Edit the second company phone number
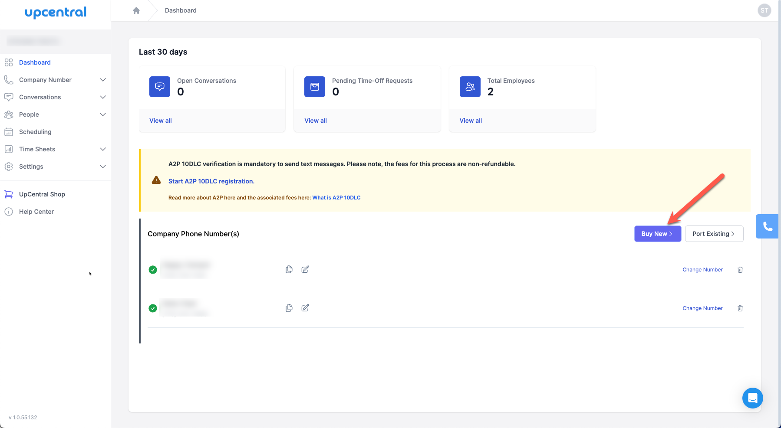Screen dimensions: 781x428 pos(305,308)
